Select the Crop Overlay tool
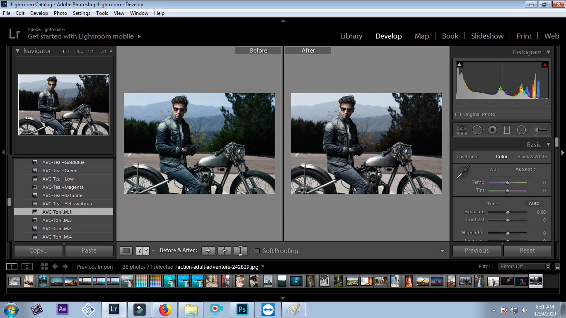Screen dimensions: 566x318 (462, 130)
